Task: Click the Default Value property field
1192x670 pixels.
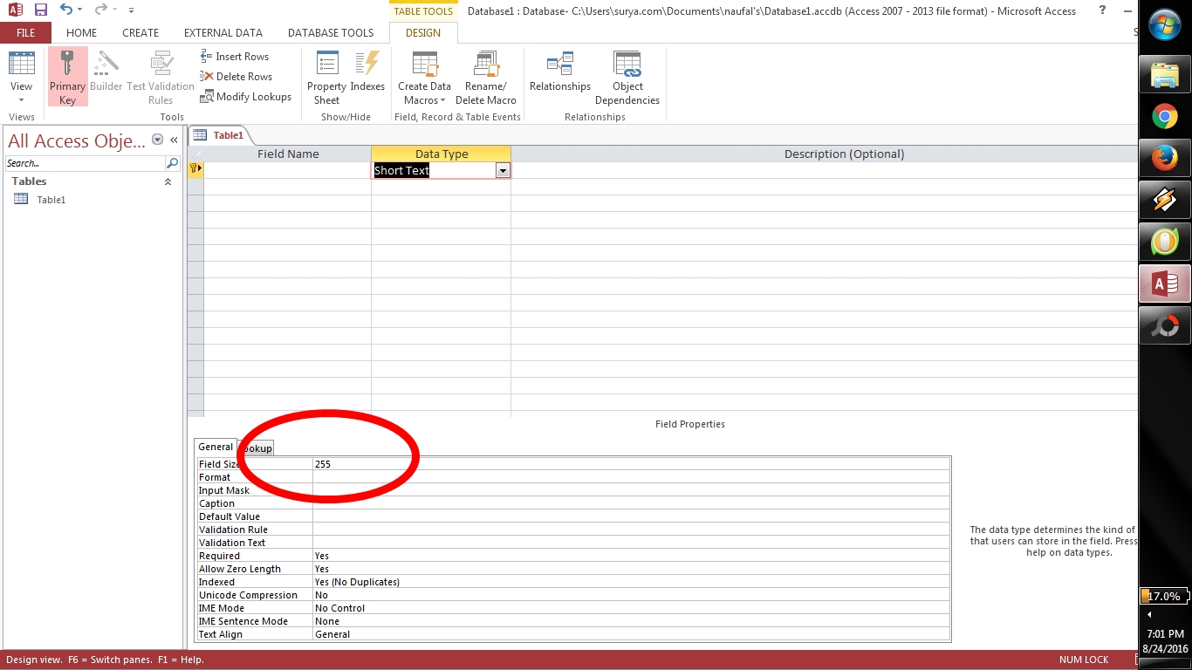Action: pyautogui.click(x=631, y=516)
